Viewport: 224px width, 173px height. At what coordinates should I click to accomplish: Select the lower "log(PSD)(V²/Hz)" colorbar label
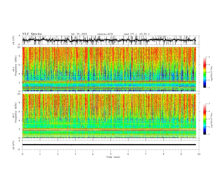click(x=212, y=120)
